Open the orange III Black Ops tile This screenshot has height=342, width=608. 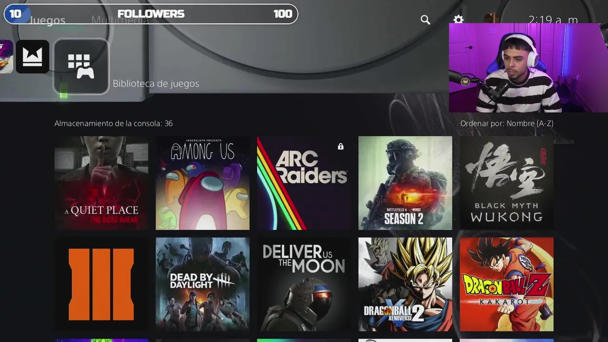101,284
